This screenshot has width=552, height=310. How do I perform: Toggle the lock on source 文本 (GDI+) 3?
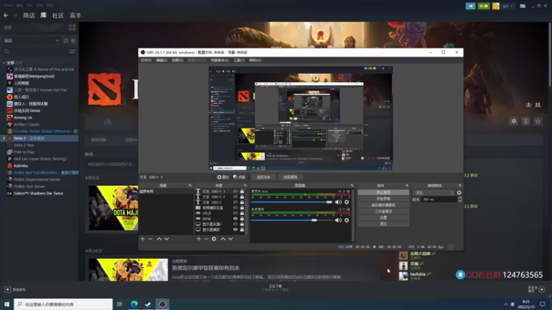242,192
